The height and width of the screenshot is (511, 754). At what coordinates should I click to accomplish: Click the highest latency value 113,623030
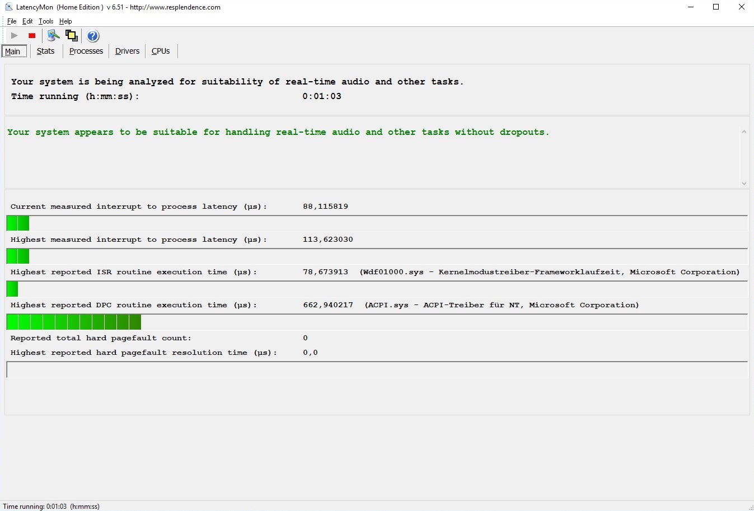tap(328, 240)
